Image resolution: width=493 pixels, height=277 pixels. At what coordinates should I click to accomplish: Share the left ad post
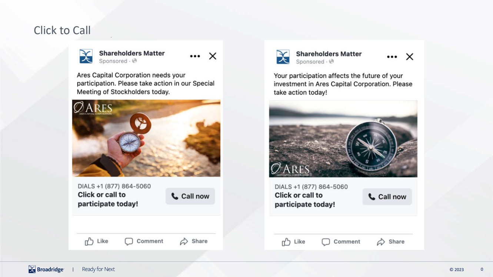point(193,241)
